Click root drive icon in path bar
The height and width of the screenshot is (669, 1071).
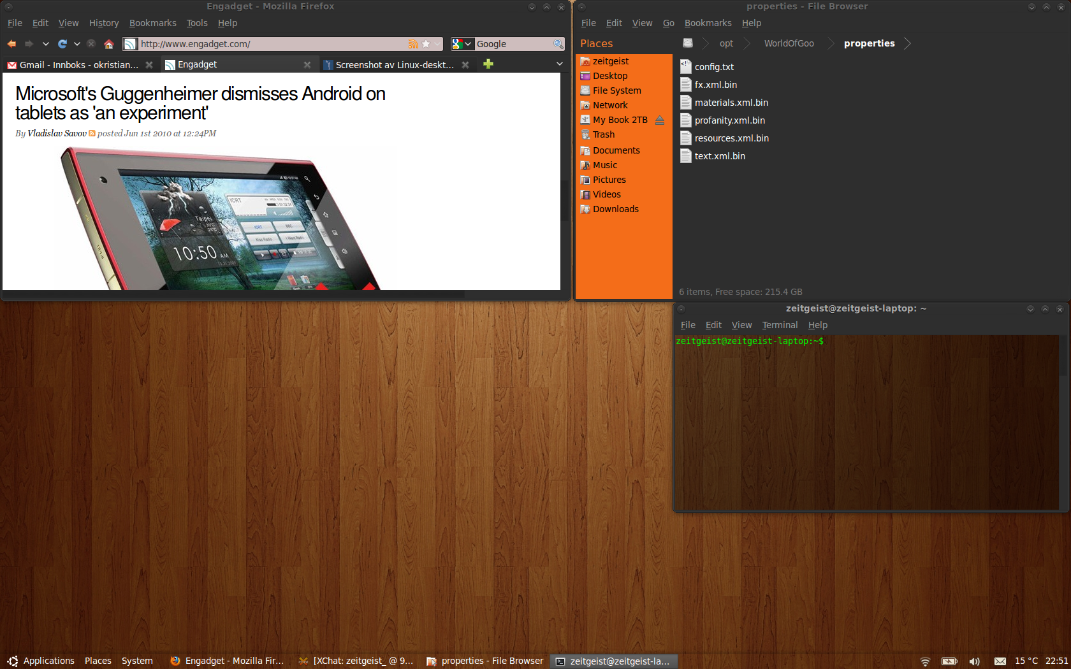tap(688, 43)
